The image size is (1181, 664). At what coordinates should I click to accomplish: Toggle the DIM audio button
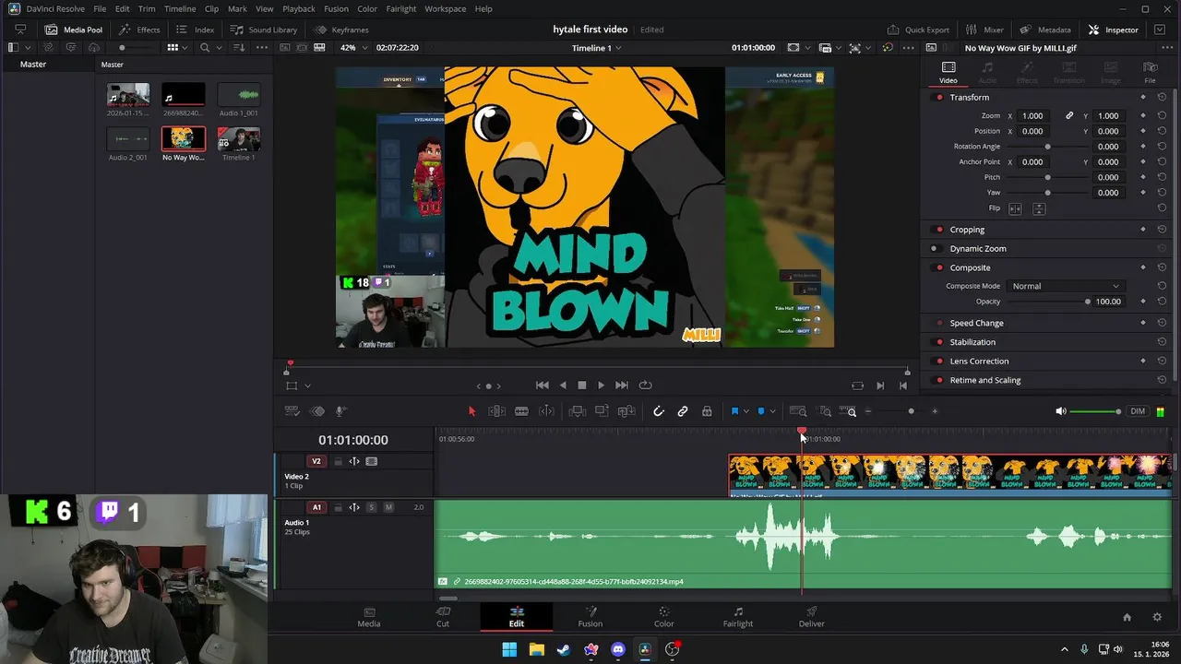(x=1138, y=411)
